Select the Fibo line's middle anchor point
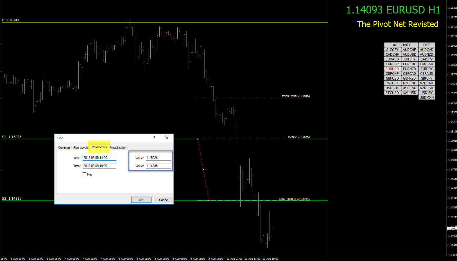The image size is (457, 261). (203, 170)
